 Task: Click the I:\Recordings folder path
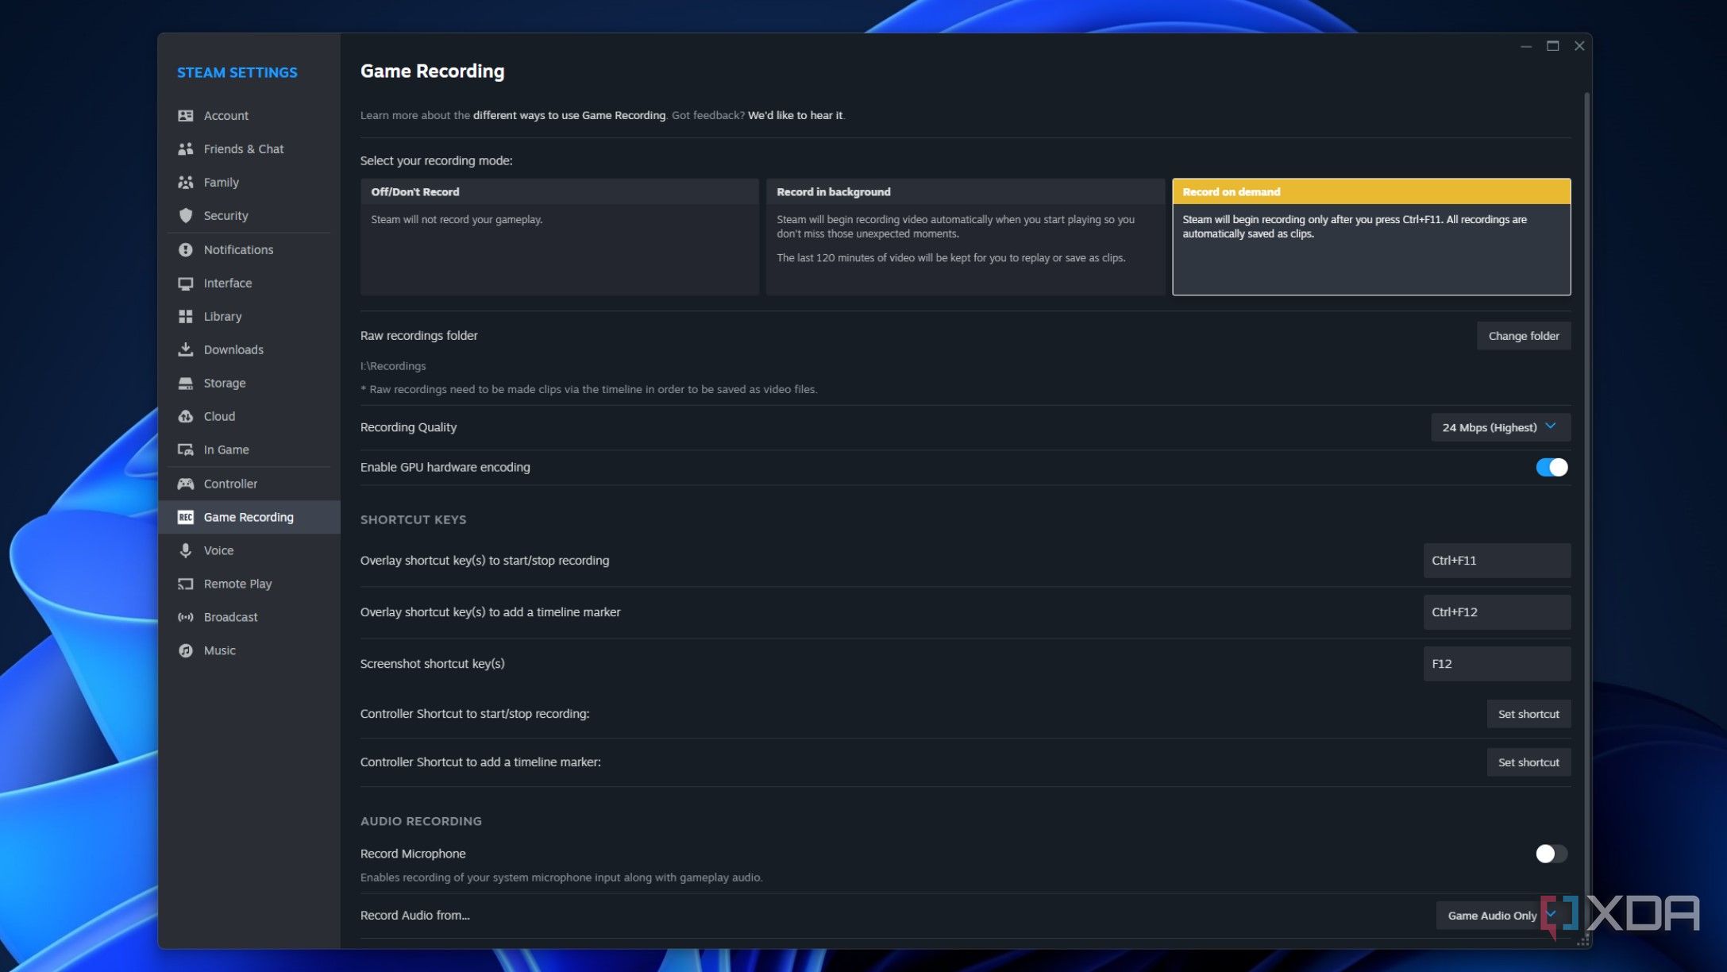coord(393,367)
